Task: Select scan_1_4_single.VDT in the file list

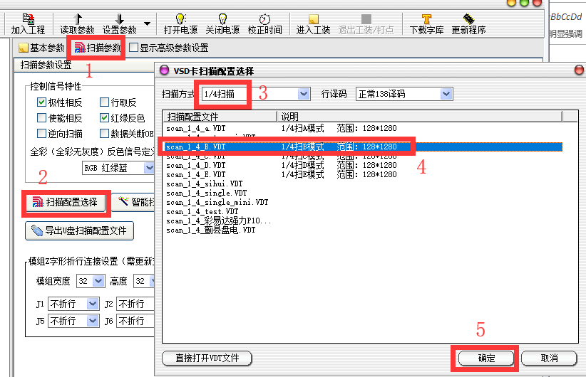Action: tap(207, 193)
